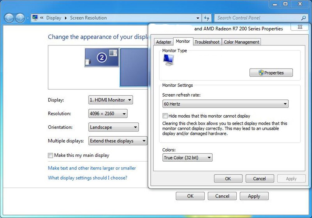
Task: Select the large monitor 1 preview
Action: pyautogui.click(x=133, y=67)
